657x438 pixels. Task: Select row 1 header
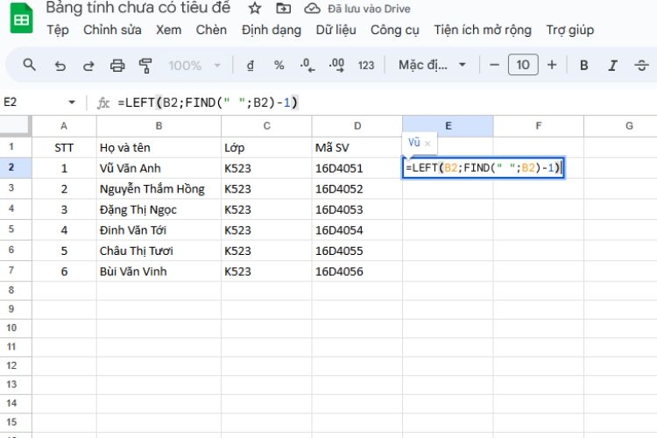tap(16, 147)
